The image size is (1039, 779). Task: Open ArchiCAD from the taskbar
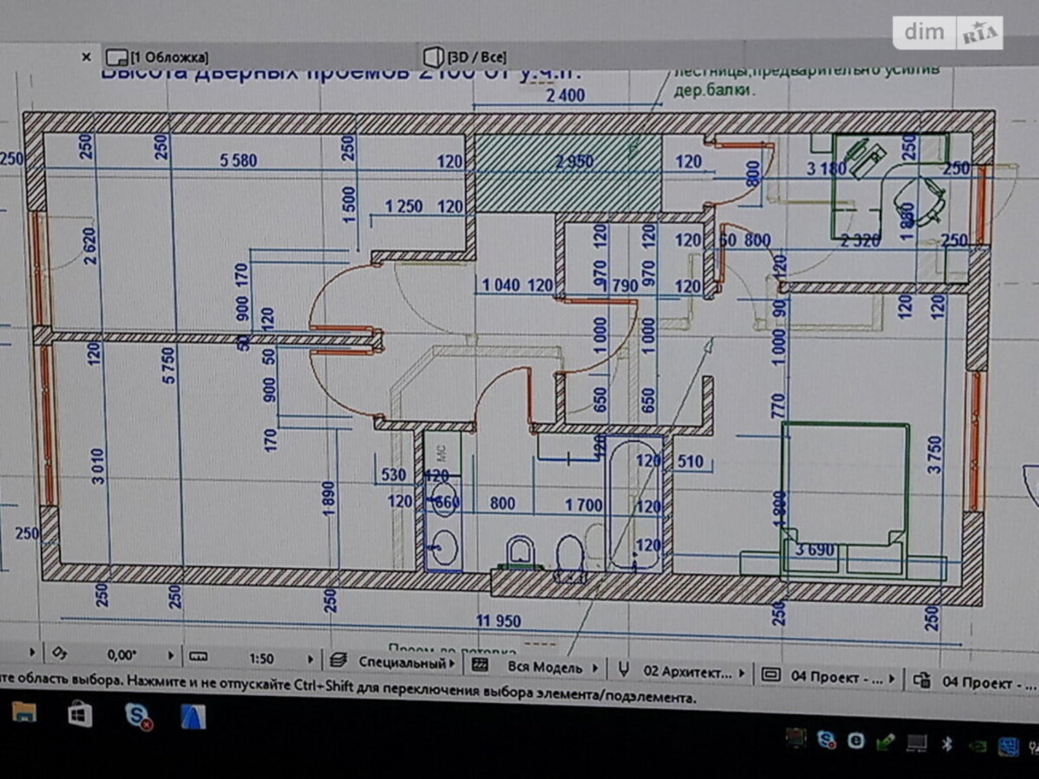(x=193, y=717)
